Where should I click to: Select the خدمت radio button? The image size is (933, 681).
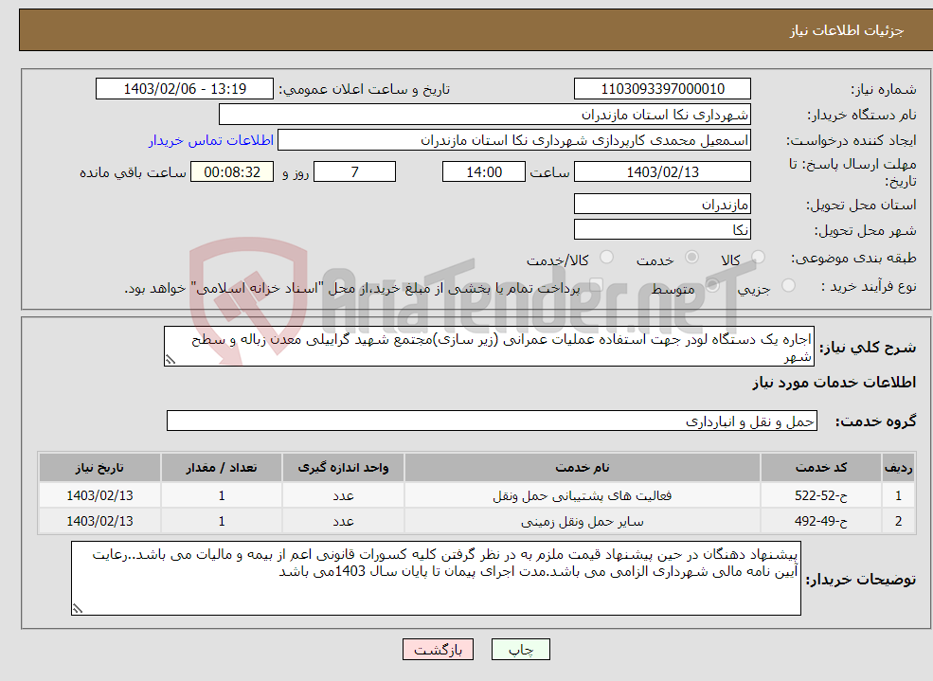[x=691, y=257]
